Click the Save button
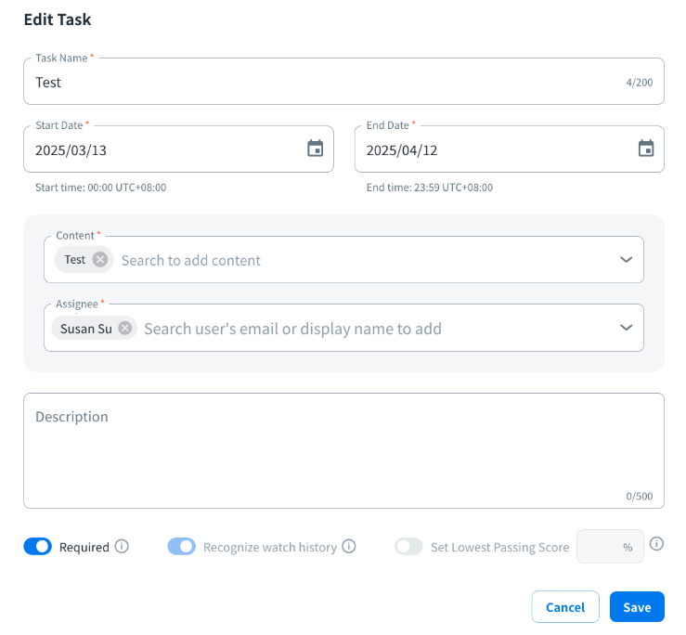686x635 pixels. tap(637, 607)
